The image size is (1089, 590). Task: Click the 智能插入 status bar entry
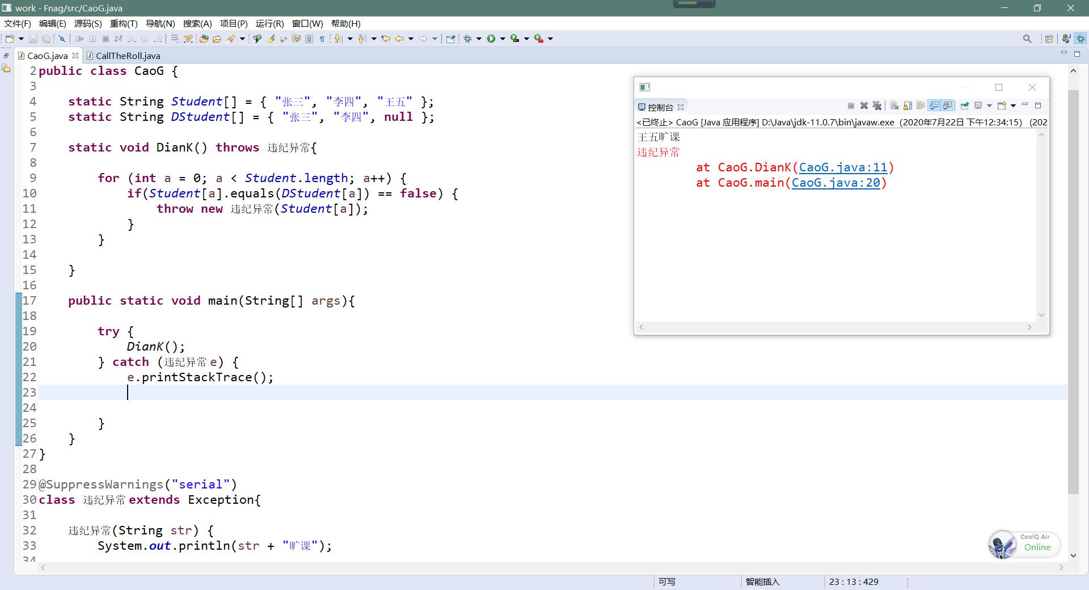762,581
